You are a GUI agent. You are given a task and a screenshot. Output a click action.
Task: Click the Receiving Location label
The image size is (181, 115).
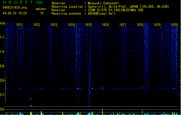pyautogui.click(x=67, y=7)
